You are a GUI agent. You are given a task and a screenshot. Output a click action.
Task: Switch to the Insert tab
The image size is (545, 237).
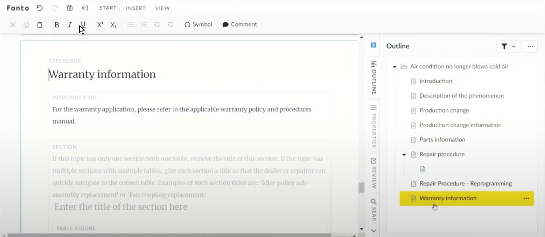tap(135, 8)
